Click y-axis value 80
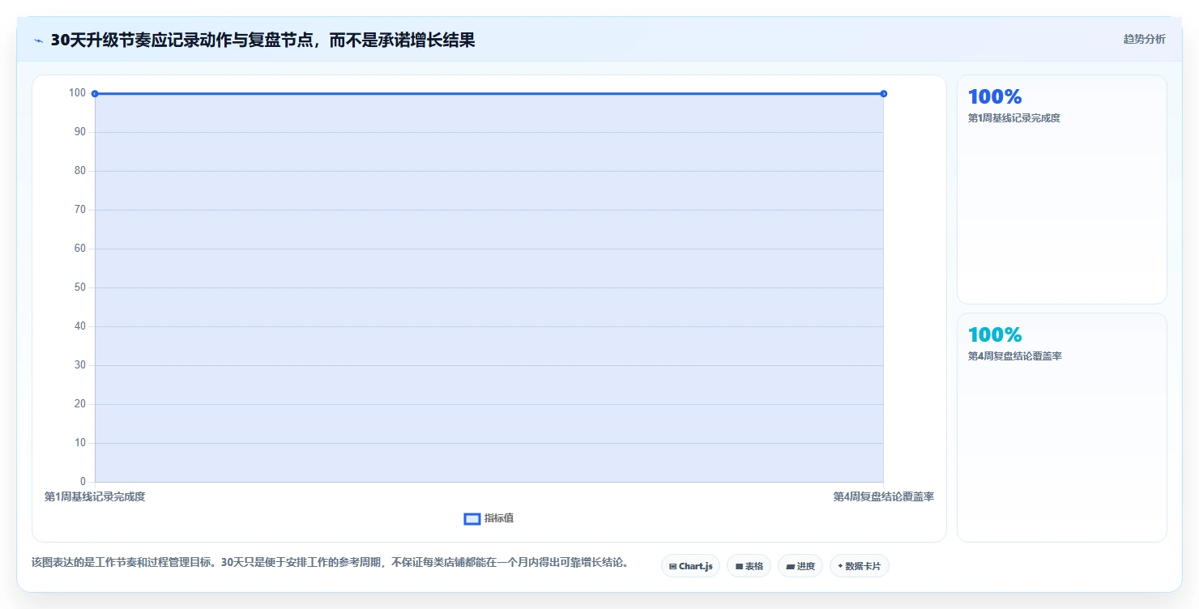 80,171
